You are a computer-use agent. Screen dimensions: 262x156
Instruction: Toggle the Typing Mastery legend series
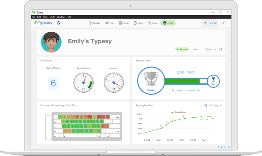click(178, 112)
